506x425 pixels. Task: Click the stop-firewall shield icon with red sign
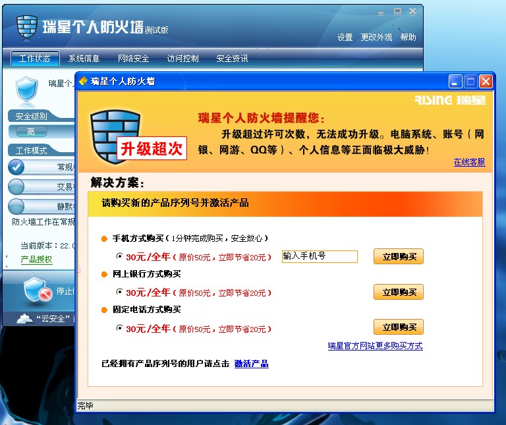pos(38,289)
